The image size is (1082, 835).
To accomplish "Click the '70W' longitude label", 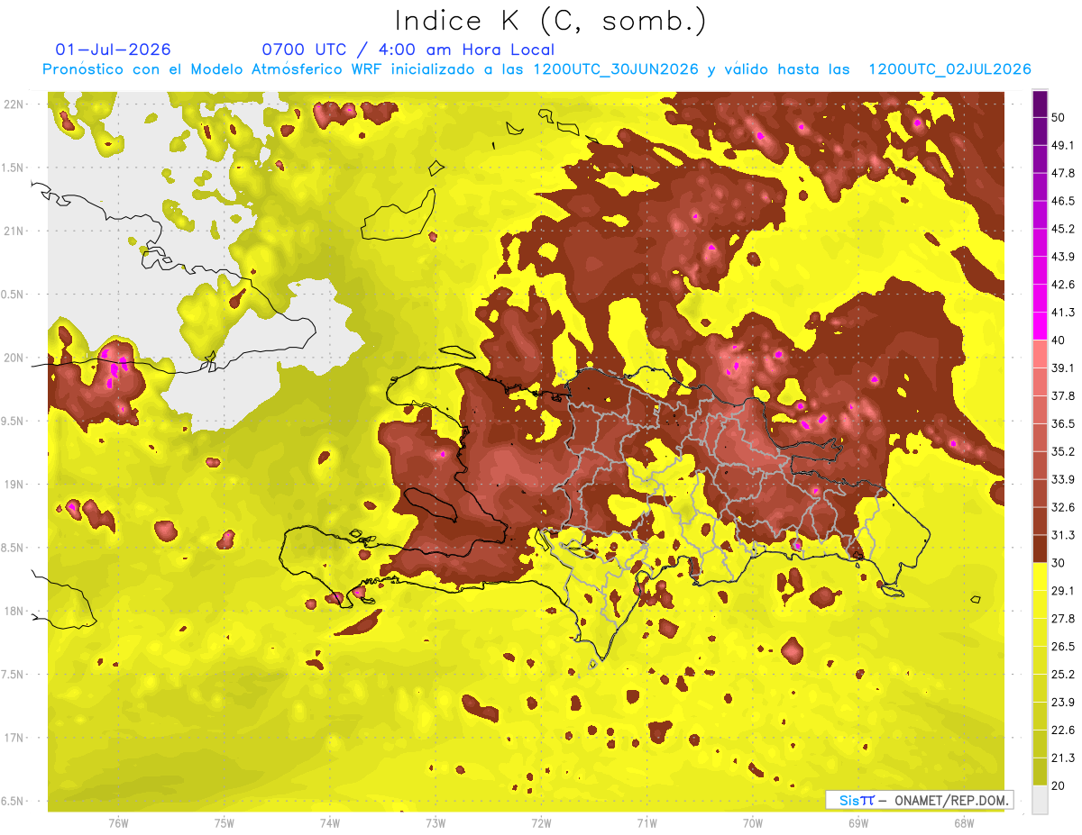I will (x=752, y=823).
